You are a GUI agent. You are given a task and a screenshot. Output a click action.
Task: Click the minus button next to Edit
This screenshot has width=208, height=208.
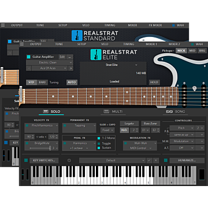tap(69, 57)
